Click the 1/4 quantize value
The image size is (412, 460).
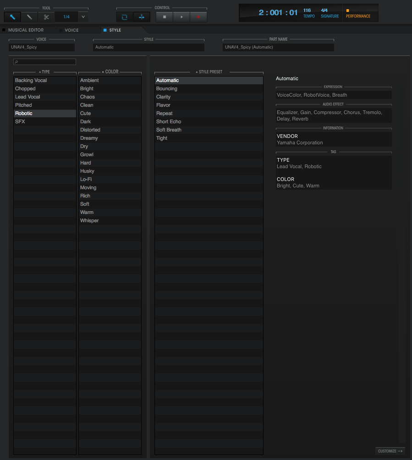66,17
